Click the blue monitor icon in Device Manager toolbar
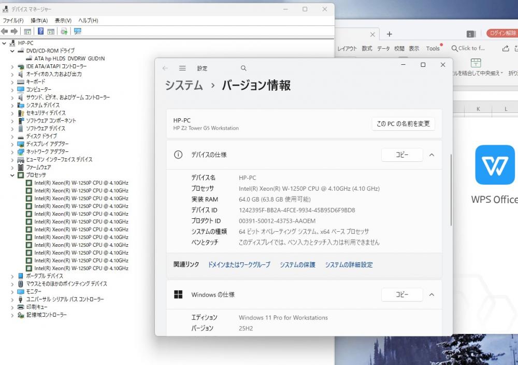Screen dimensions: 518x365 78,31
